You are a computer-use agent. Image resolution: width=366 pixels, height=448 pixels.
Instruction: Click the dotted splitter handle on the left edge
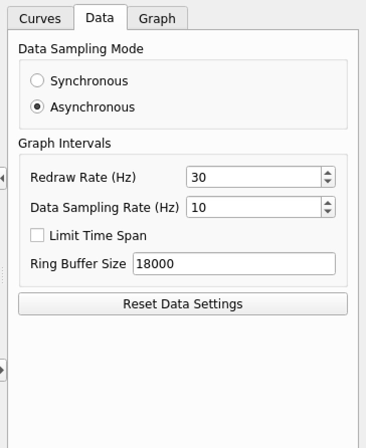(x=2, y=275)
